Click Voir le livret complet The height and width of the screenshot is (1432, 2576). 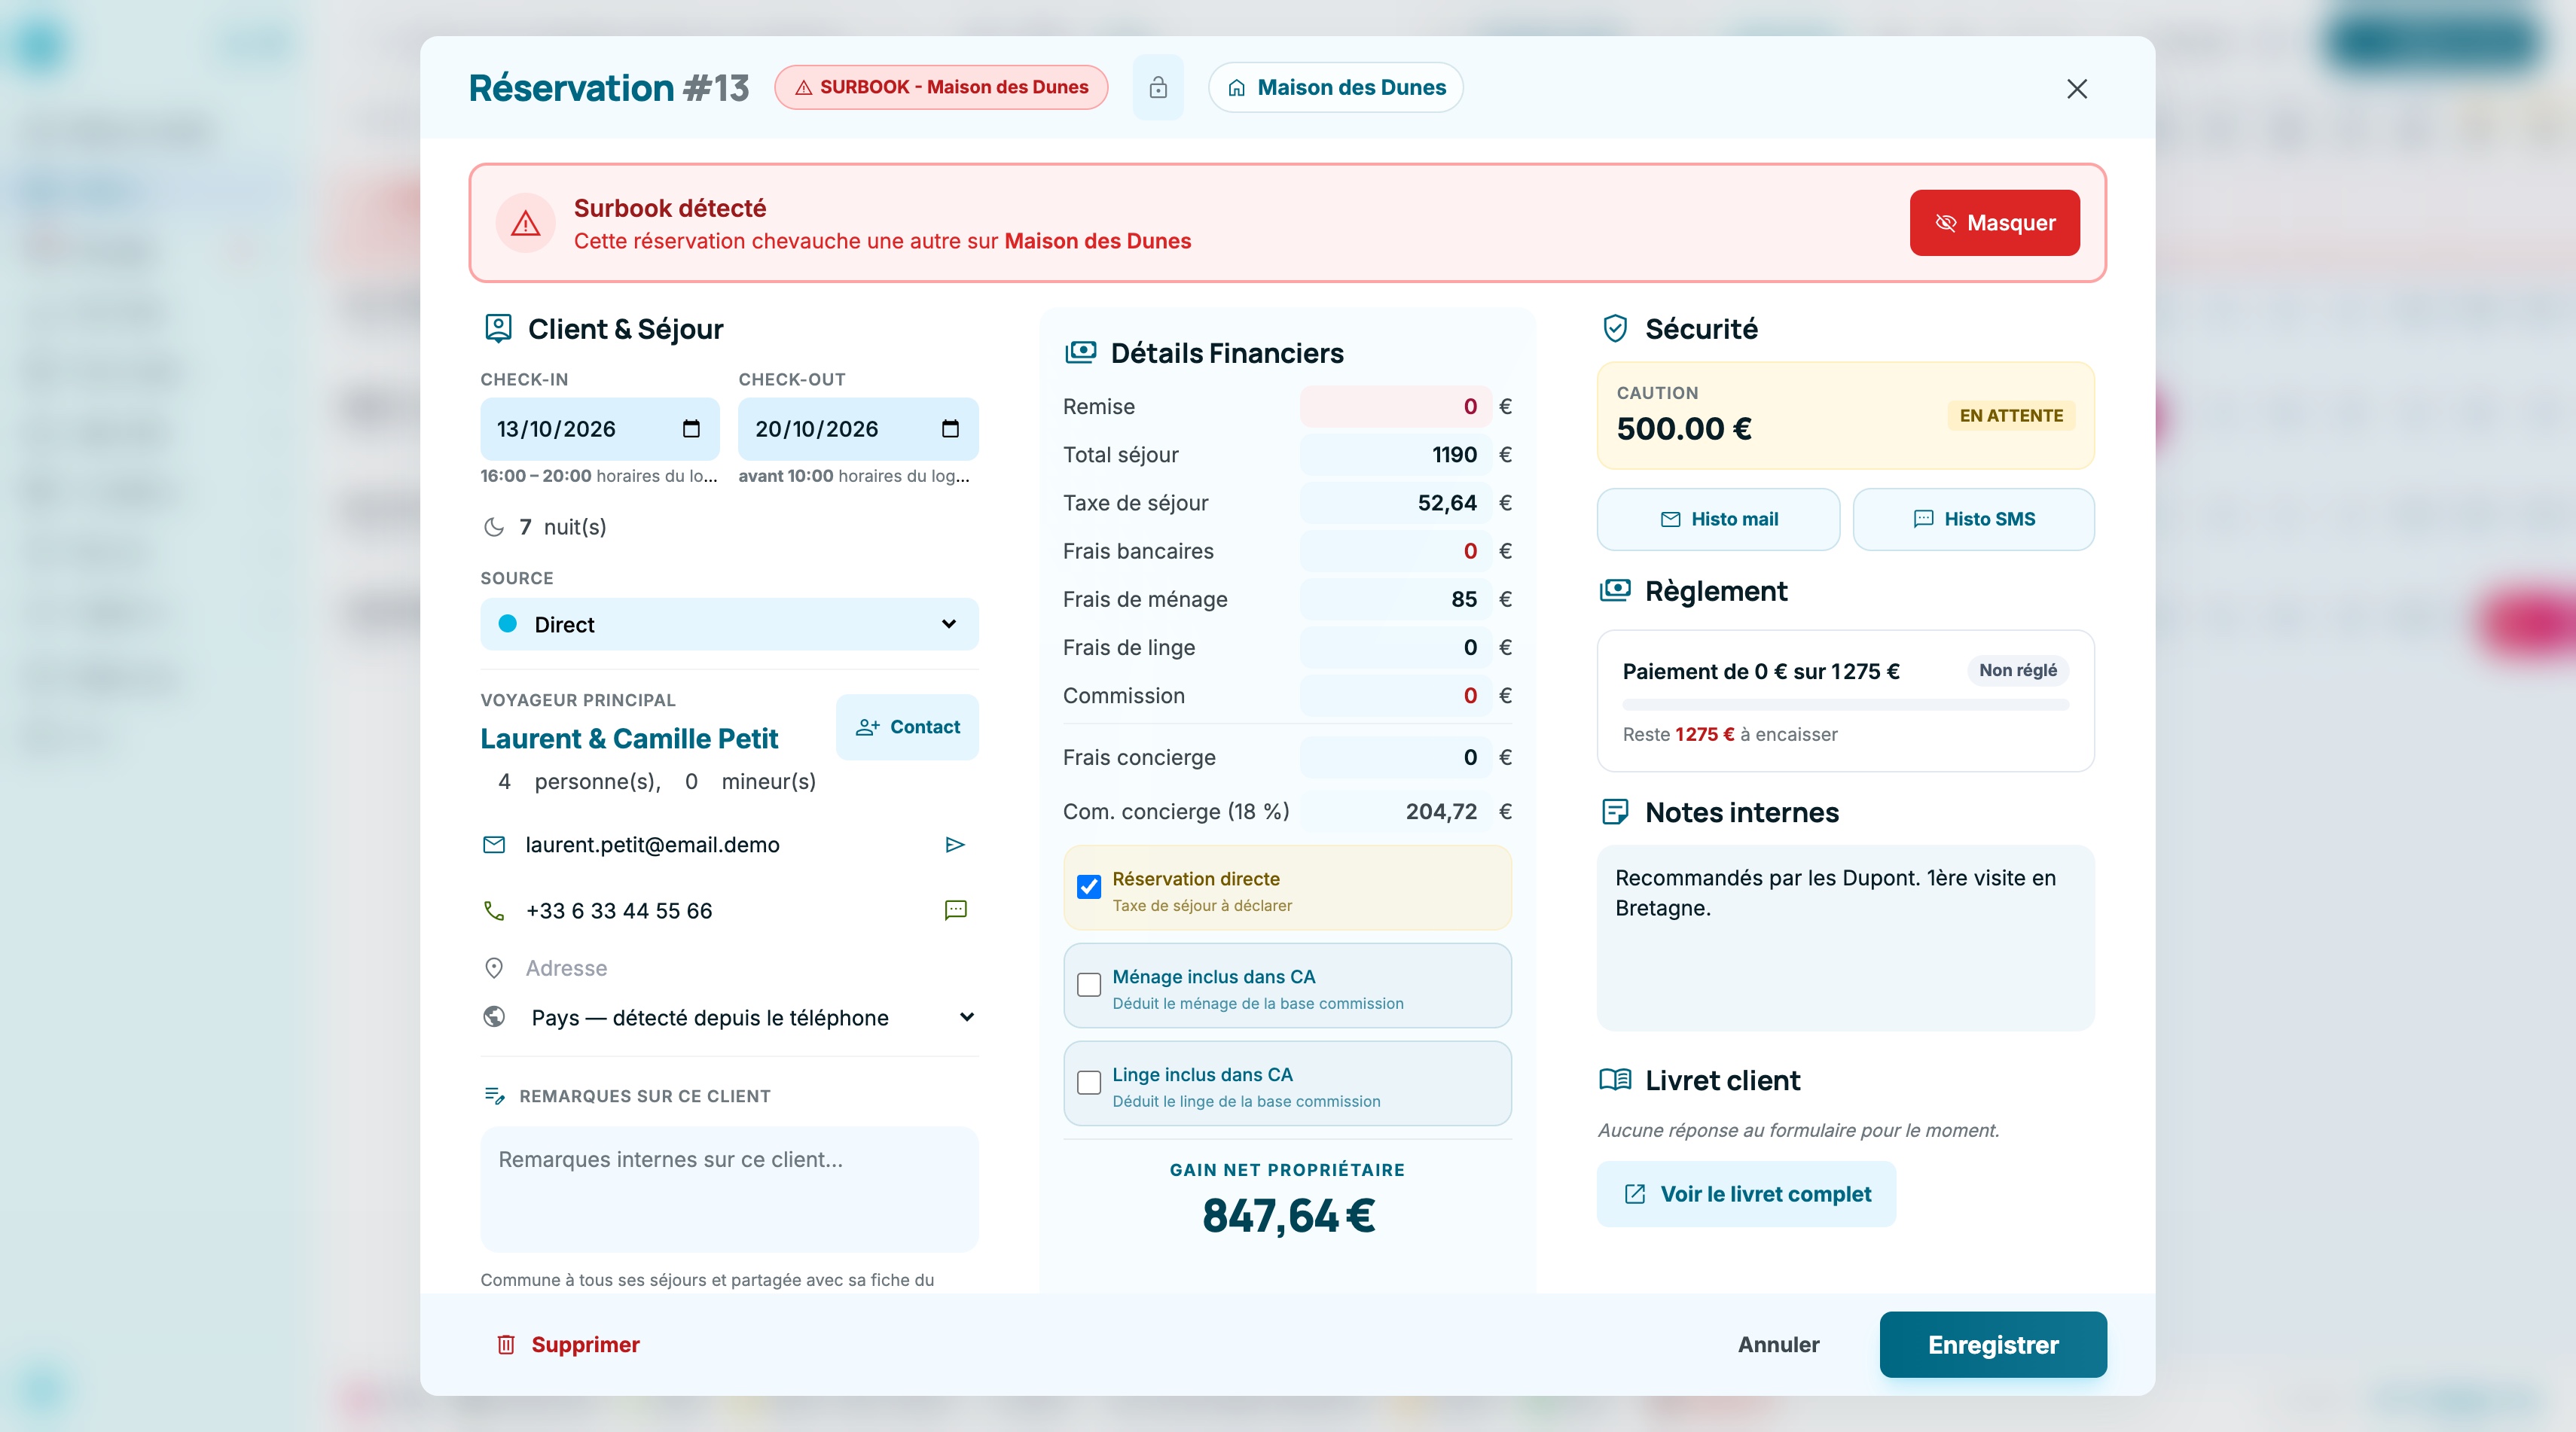point(1746,1194)
